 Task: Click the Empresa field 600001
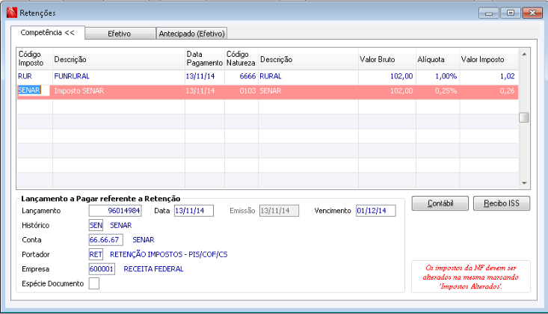click(x=102, y=269)
